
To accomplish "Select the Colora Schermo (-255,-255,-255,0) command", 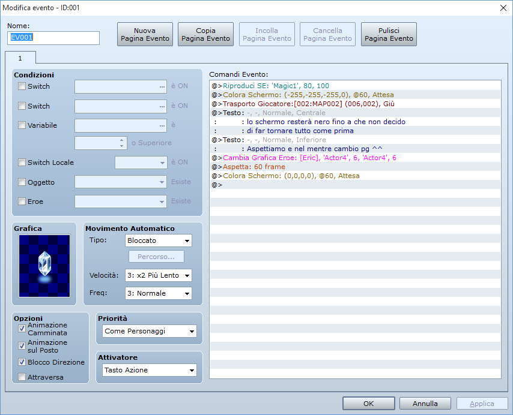I will 355,95.
